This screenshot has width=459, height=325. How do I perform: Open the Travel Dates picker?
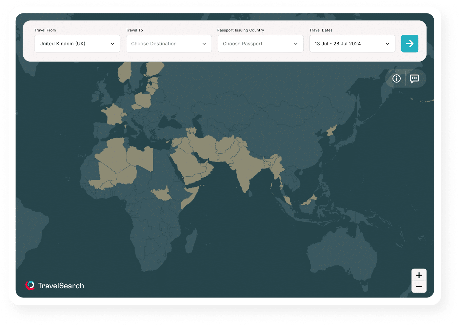pyautogui.click(x=352, y=43)
